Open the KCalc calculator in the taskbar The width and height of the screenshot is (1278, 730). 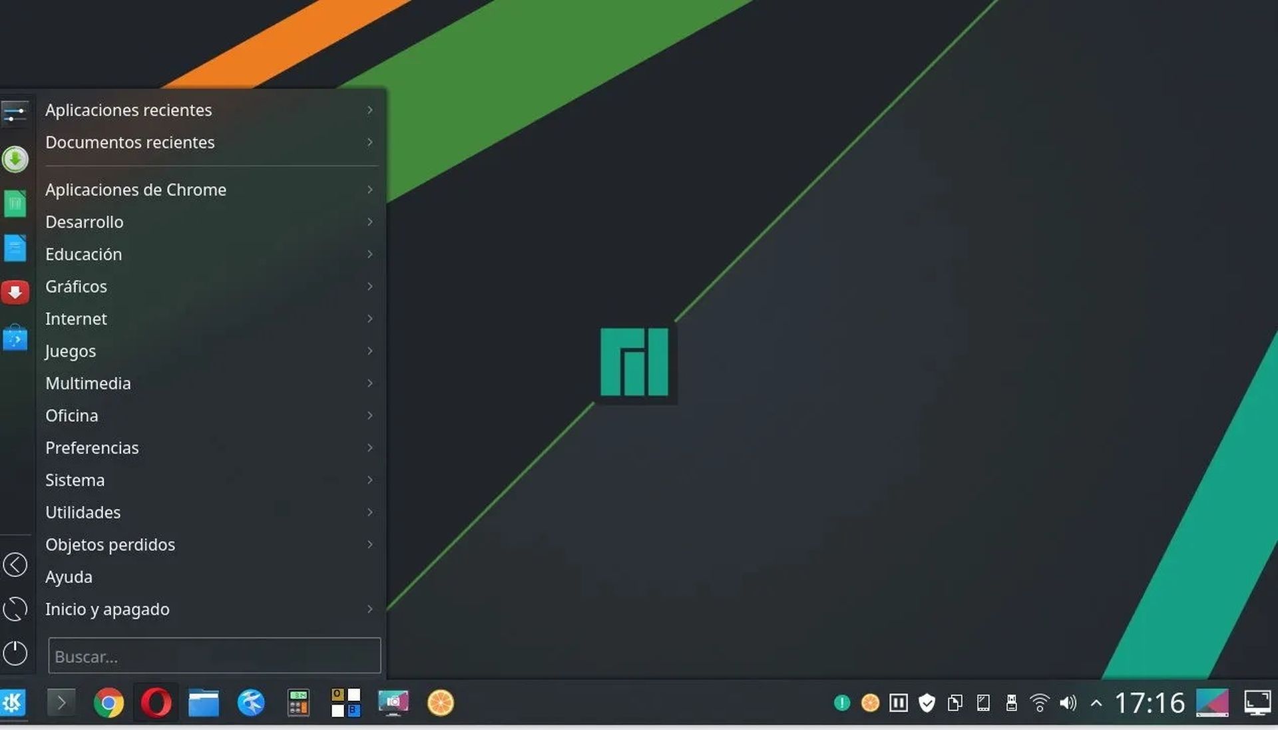pos(299,703)
